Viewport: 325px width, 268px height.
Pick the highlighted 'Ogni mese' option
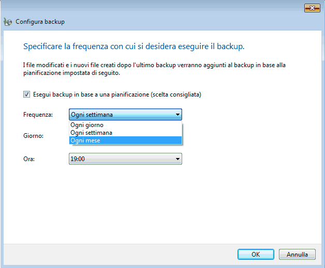(x=125, y=140)
